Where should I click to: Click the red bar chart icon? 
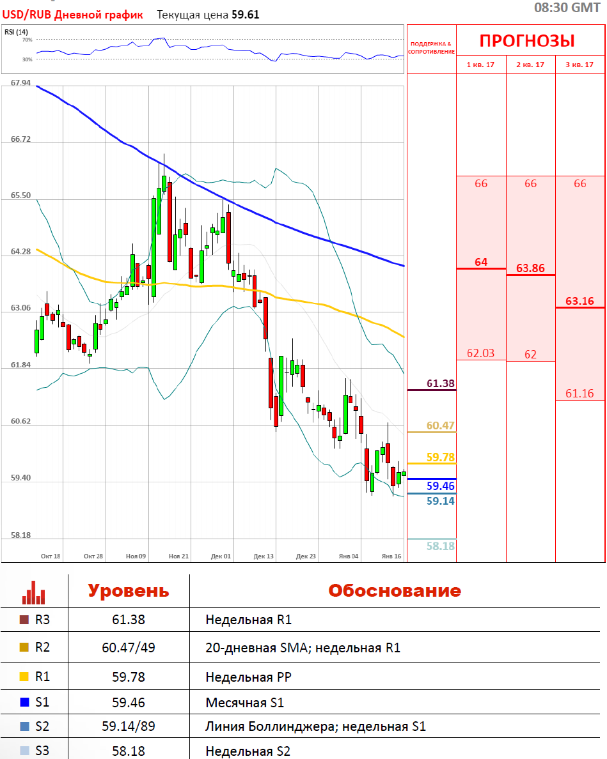34,592
